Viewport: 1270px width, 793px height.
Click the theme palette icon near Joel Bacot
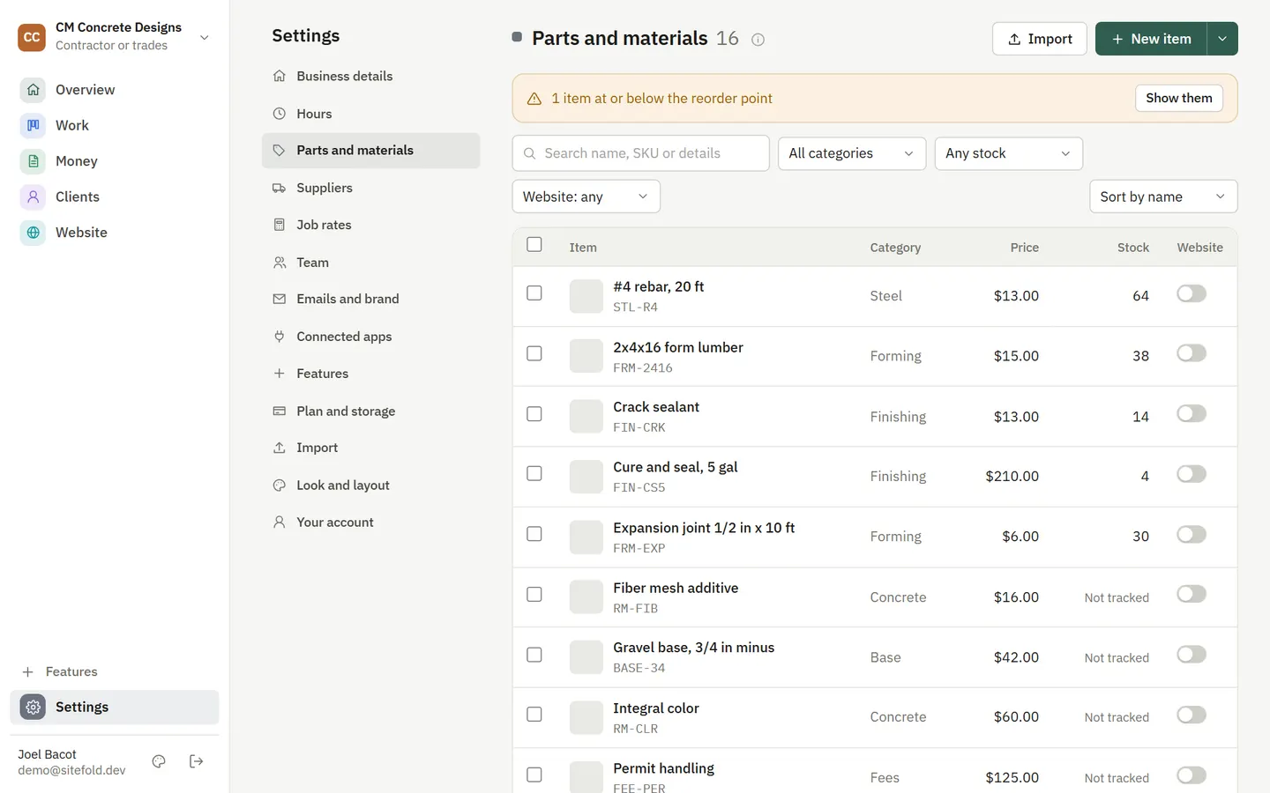tap(159, 761)
